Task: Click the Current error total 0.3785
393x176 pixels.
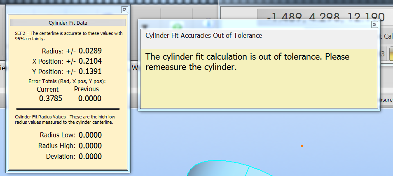Action: point(48,98)
